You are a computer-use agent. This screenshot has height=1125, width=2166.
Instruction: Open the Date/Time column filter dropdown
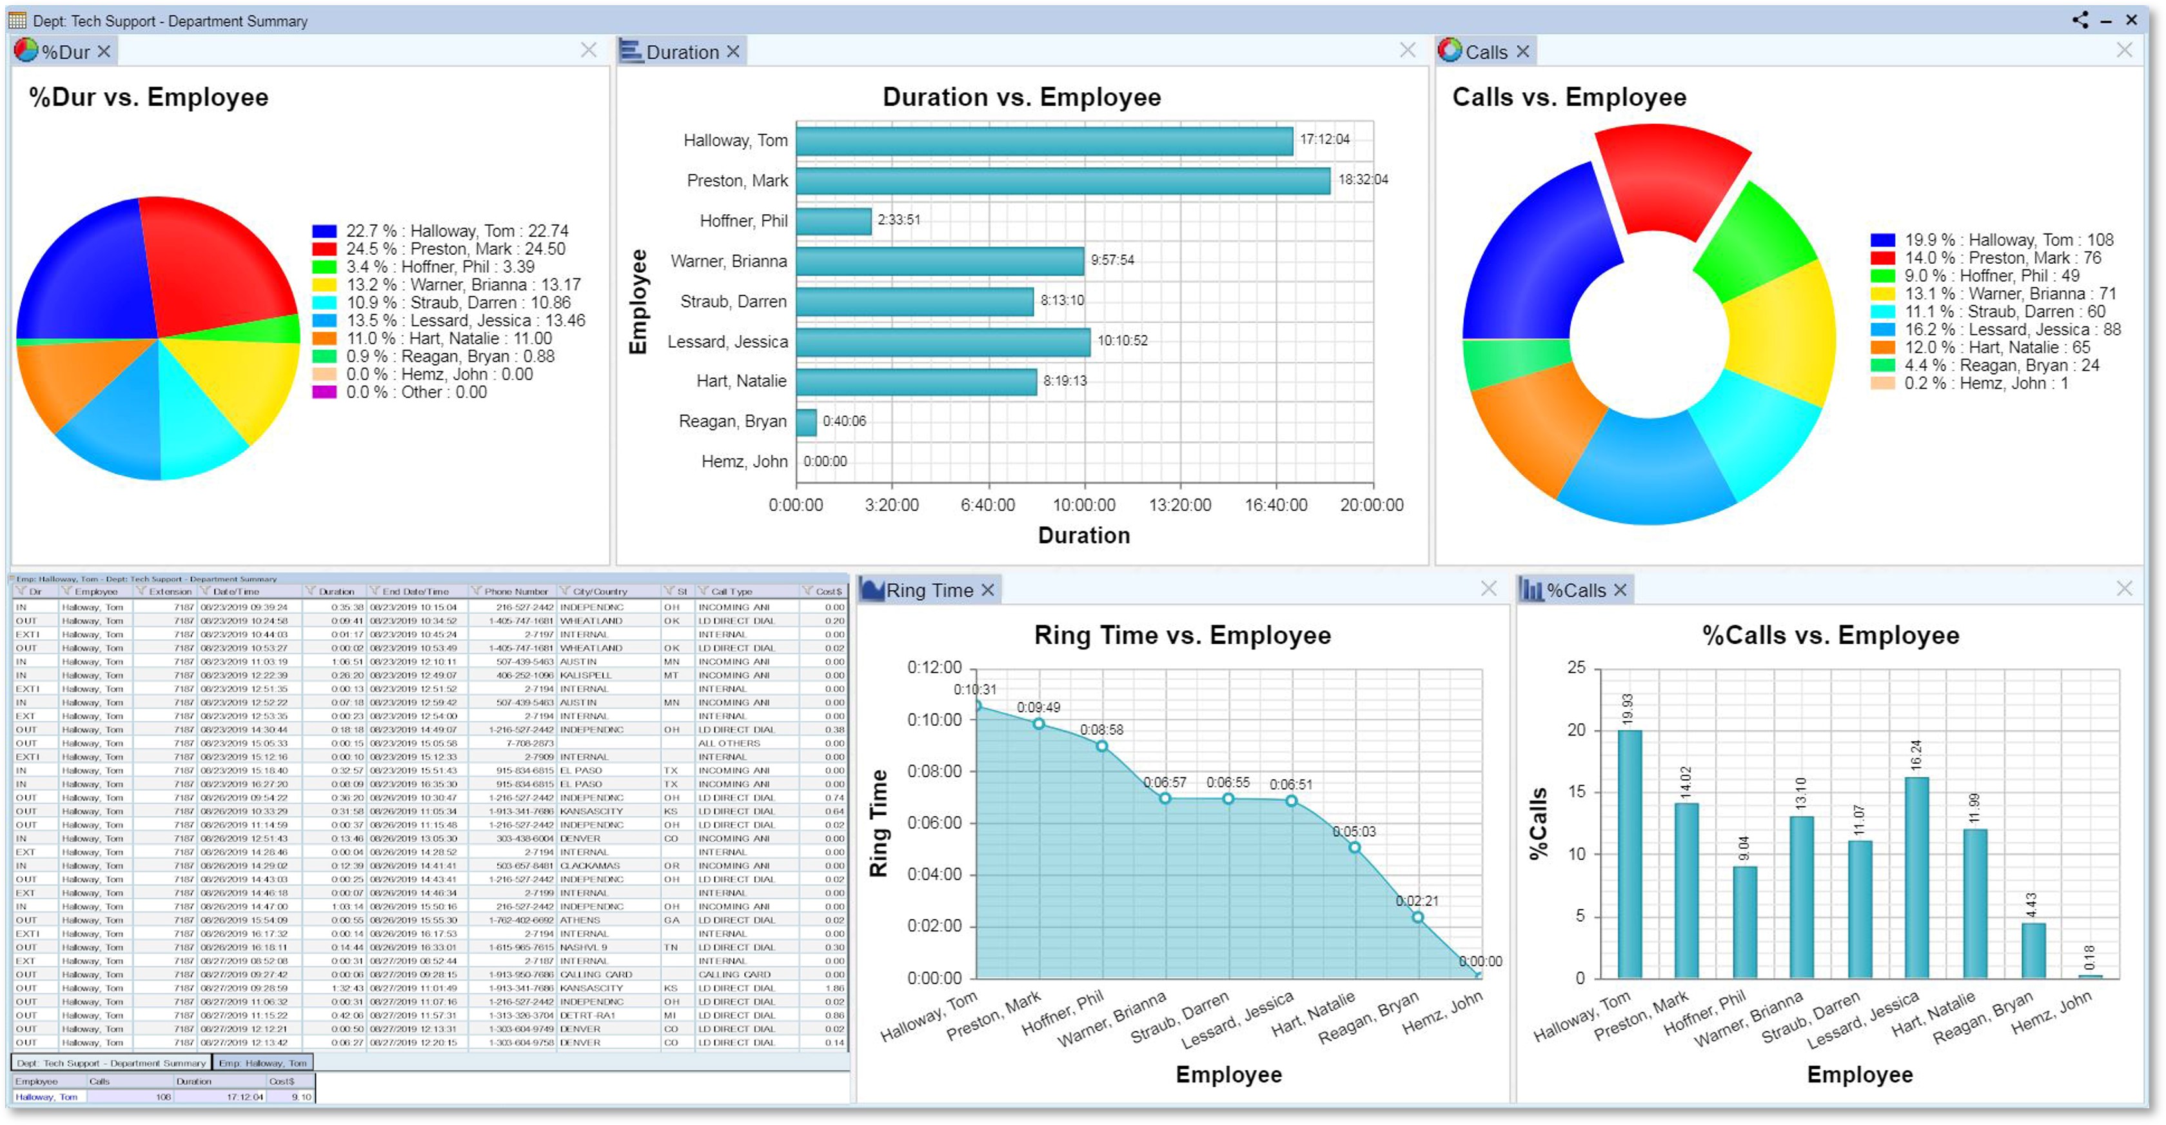(204, 592)
